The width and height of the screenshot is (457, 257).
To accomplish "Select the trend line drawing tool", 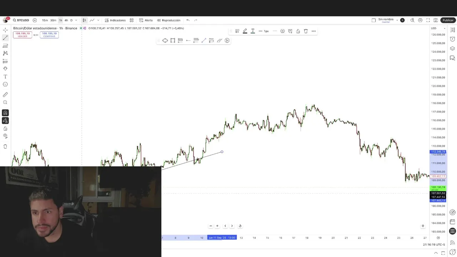I will (5, 37).
